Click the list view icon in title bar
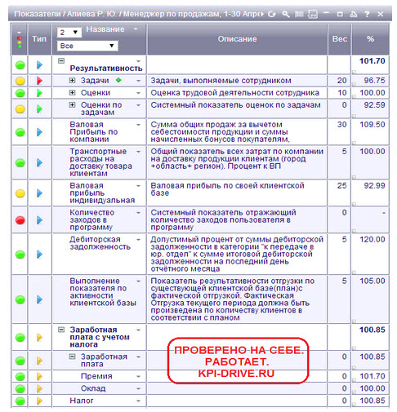 coord(299,14)
